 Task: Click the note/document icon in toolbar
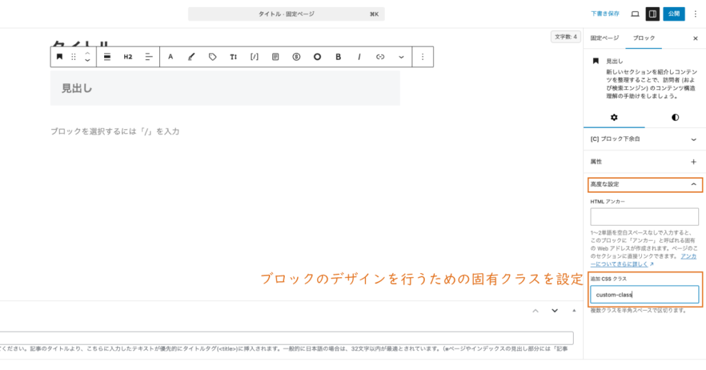coord(275,56)
